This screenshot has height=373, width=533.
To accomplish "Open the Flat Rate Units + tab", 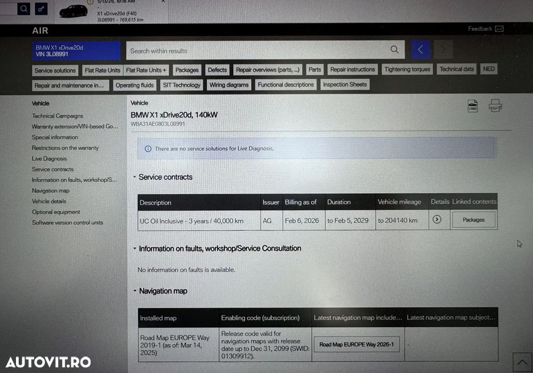I will click(146, 70).
